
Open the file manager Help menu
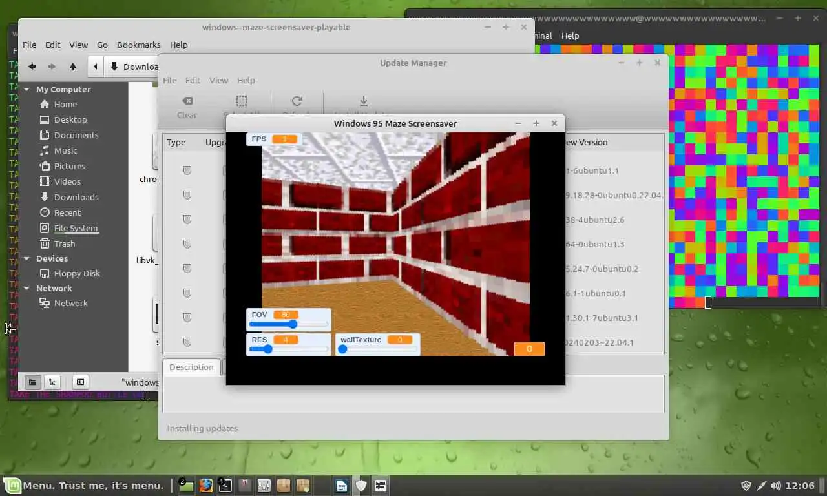[178, 45]
